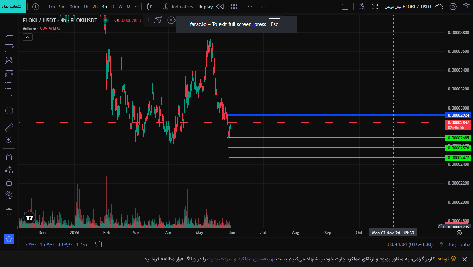Select the 15 دقیقه range shortcut
This screenshot has width=473, height=267.
click(x=48, y=244)
